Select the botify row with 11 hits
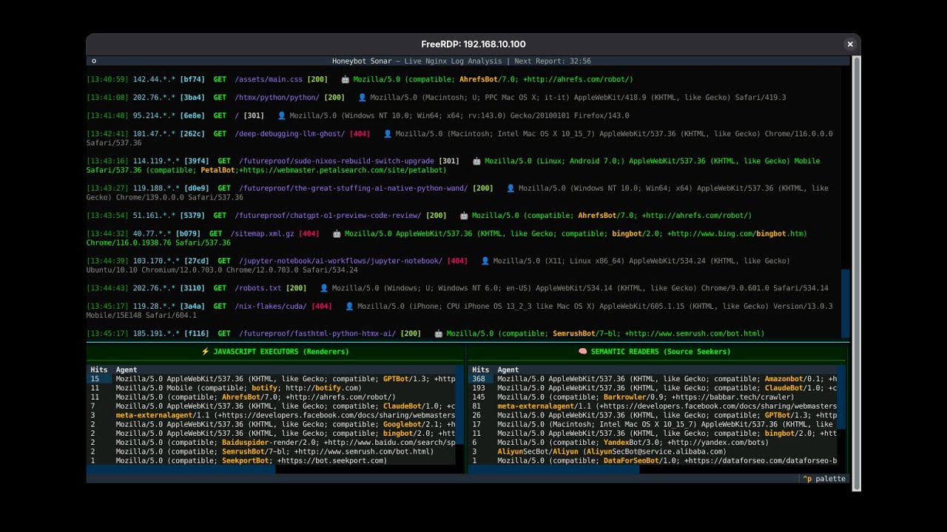The width and height of the screenshot is (947, 532). [272, 388]
